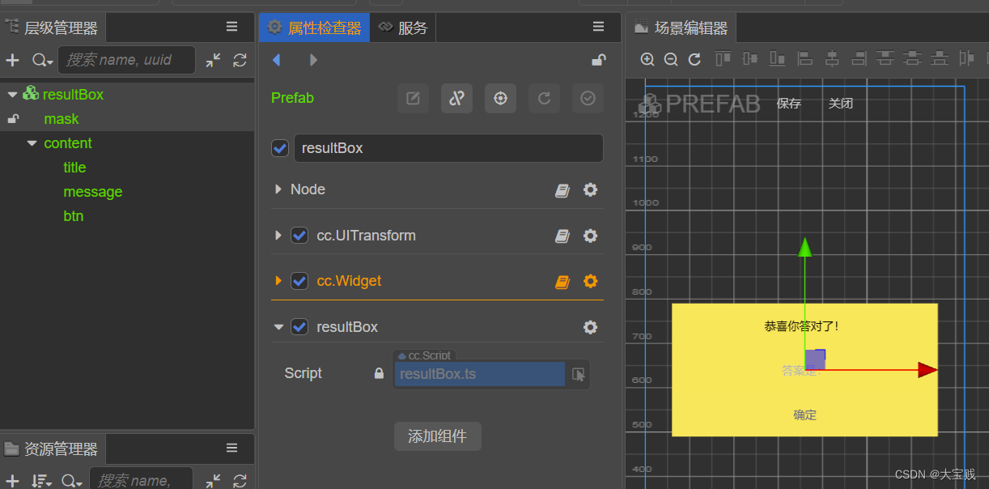The height and width of the screenshot is (489, 989).
Task: Click the unlink prefab icon
Action: pos(456,98)
